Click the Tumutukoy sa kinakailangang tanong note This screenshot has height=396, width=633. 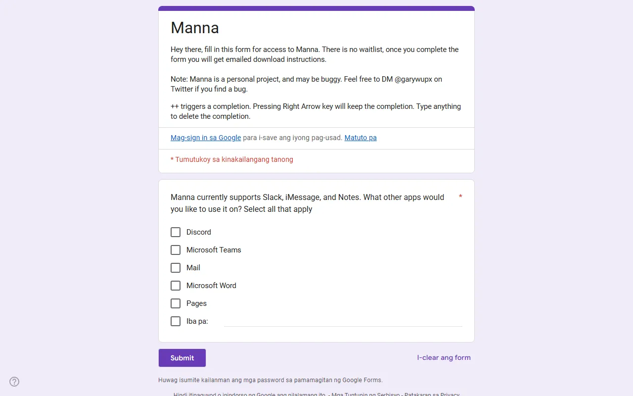[232, 159]
